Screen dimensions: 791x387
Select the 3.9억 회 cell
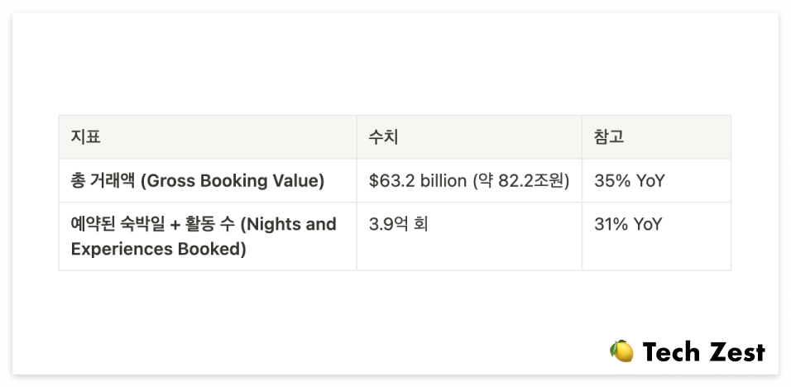point(469,236)
